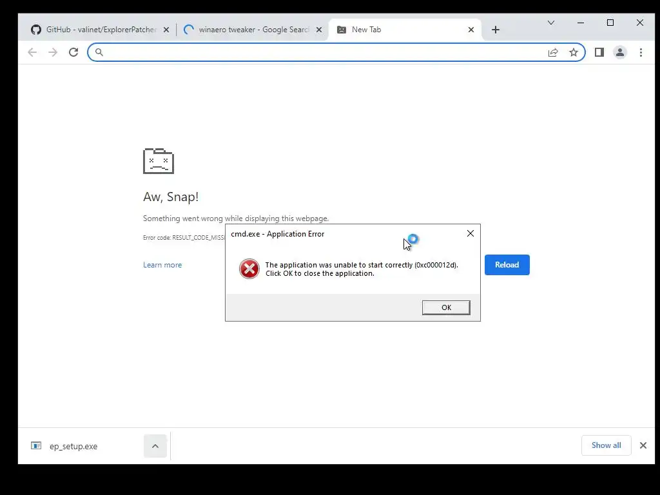The width and height of the screenshot is (660, 495).
Task: Click the 'Aw, Snap!' heading
Action: [171, 197]
